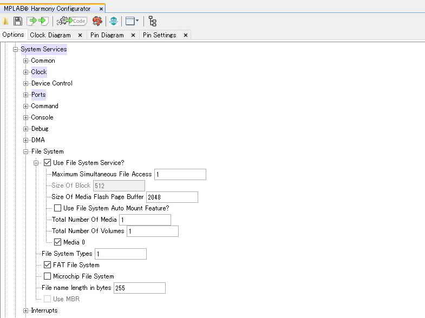Click the Size Of Media Flash Page Buffer field

[x=172, y=197]
